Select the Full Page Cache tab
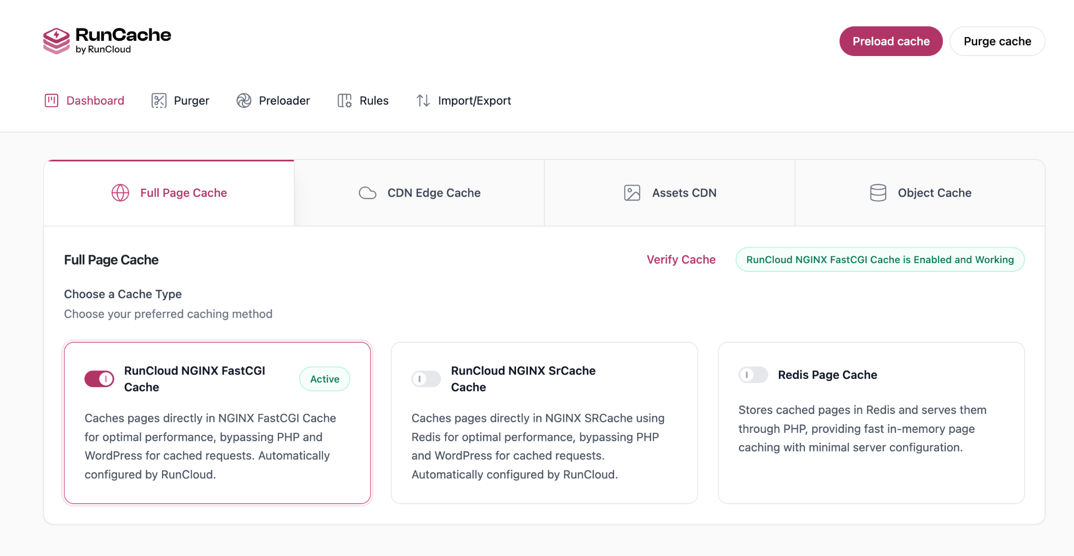1074x556 pixels. [x=169, y=193]
